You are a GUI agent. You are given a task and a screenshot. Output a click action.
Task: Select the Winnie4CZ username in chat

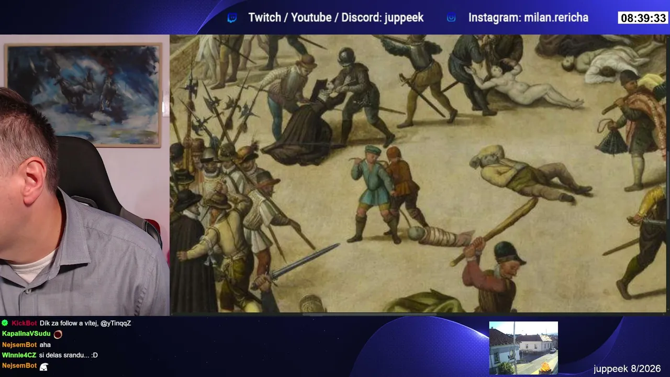(x=19, y=355)
